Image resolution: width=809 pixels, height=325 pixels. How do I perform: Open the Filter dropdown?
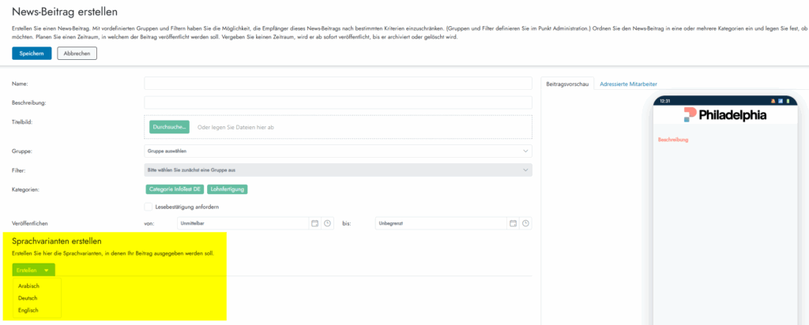337,170
